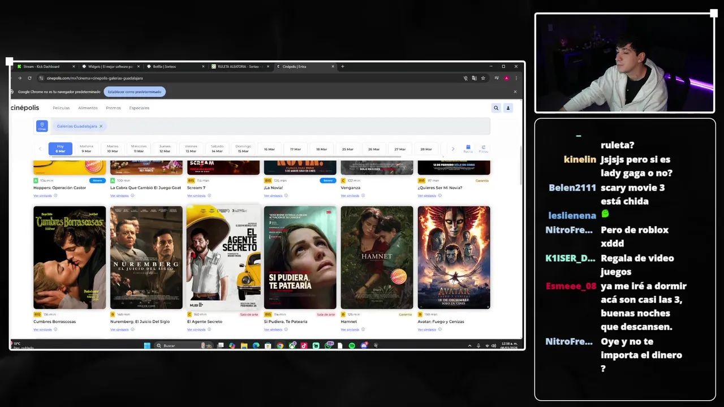724x407 pixels.
Task: Open Si Pudiera, Te Patearía poster
Action: (300, 257)
